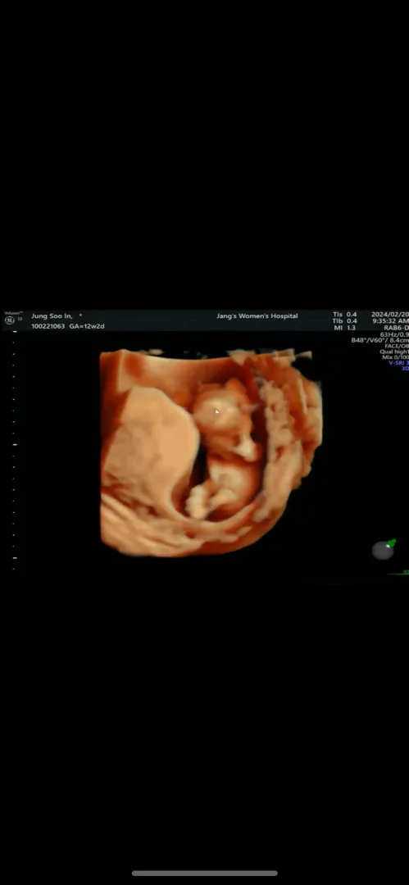Image resolution: width=409 pixels, height=885 pixels.
Task: Select the TIs 0.4 readout
Action: coord(344,315)
